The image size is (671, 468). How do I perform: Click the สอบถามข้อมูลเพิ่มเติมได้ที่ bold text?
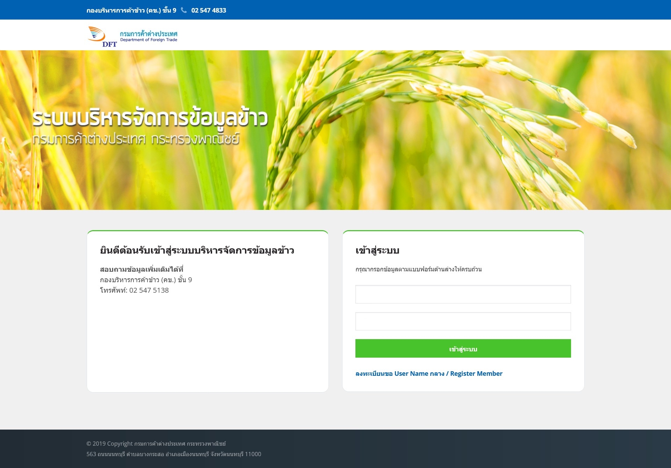(142, 269)
